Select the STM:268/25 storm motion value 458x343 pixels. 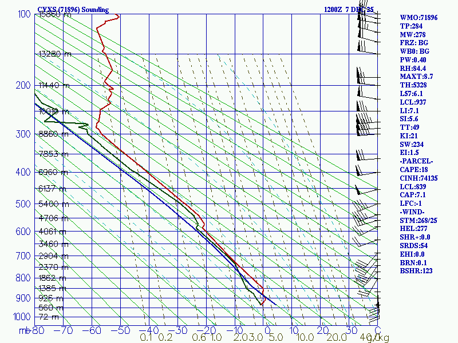tap(418, 220)
